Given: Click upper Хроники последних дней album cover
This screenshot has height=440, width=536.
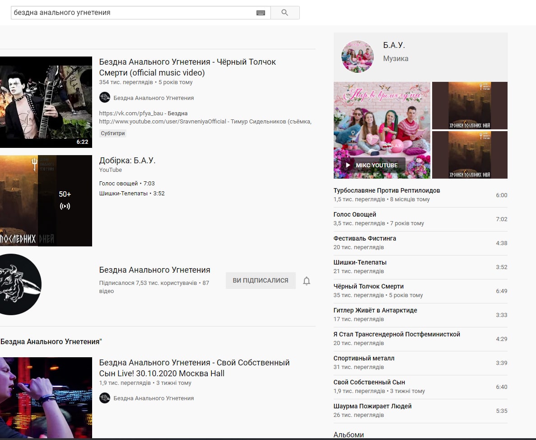Looking at the screenshot, I should coord(470,105).
